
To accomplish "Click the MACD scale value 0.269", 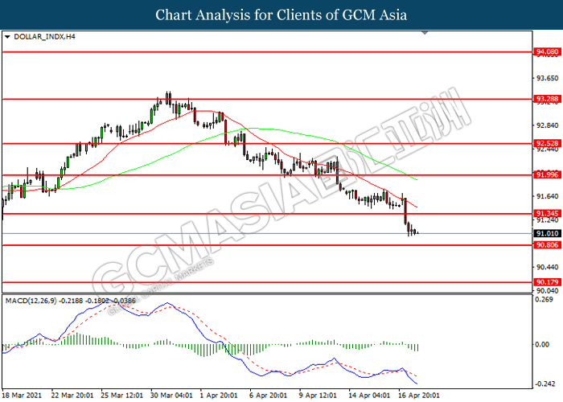I will pyautogui.click(x=544, y=299).
